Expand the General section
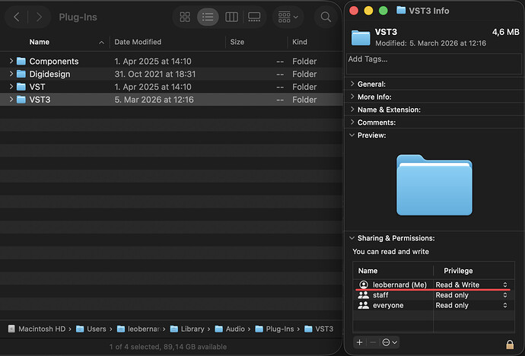The height and width of the screenshot is (356, 525). pos(352,84)
